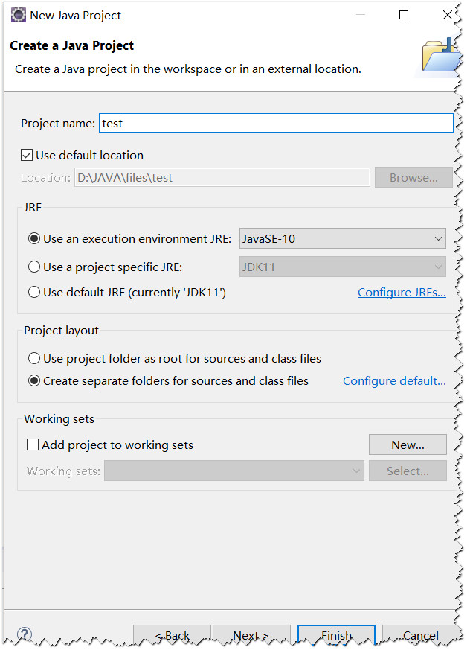Open the project specific JRE dropdown
The image size is (470, 653).
click(437, 265)
